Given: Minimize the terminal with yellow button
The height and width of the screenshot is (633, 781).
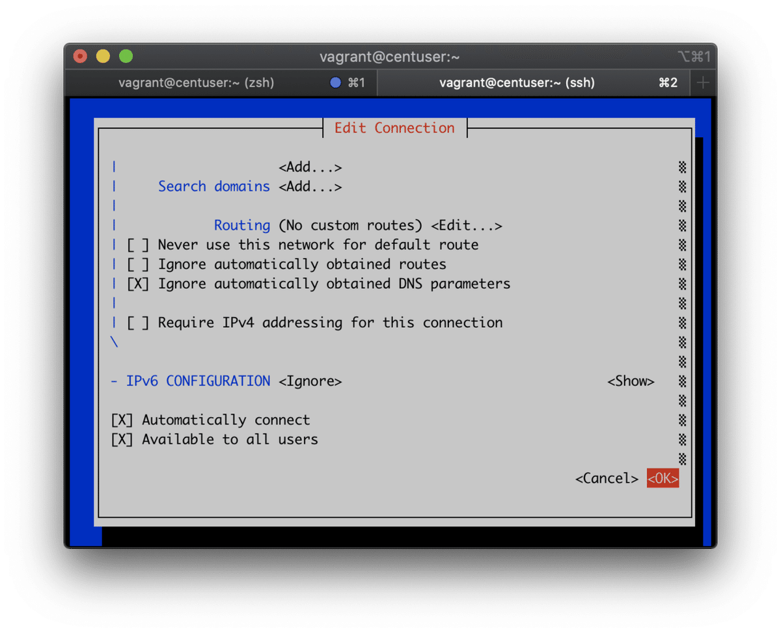Looking at the screenshot, I should pos(103,57).
